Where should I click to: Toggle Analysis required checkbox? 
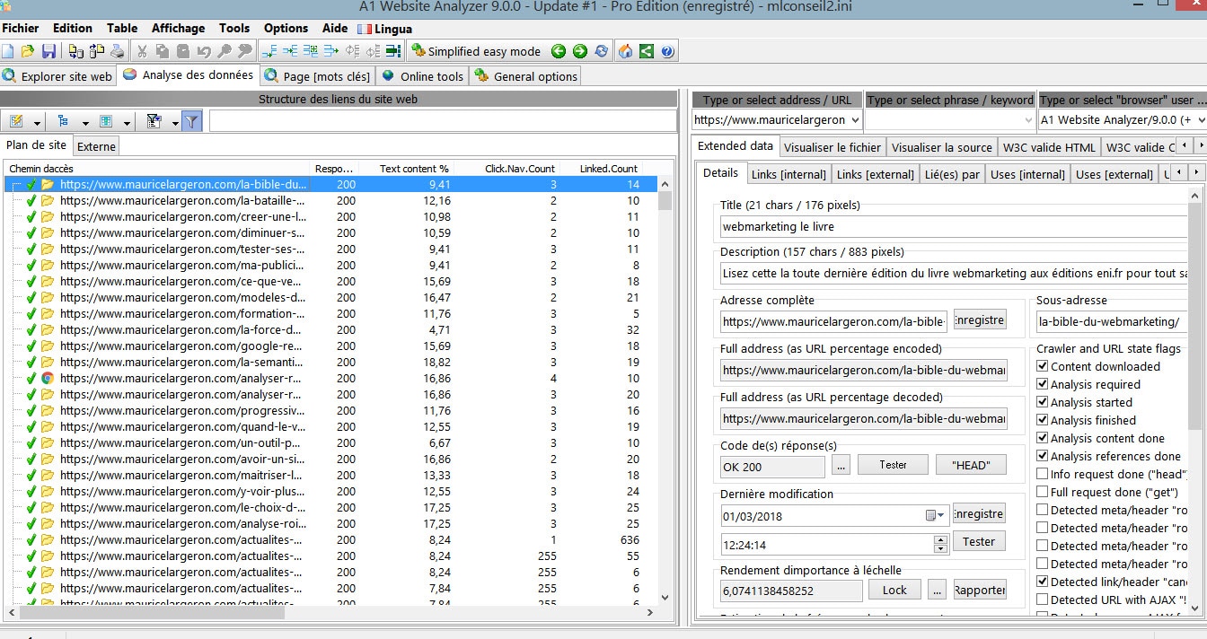tap(1042, 384)
